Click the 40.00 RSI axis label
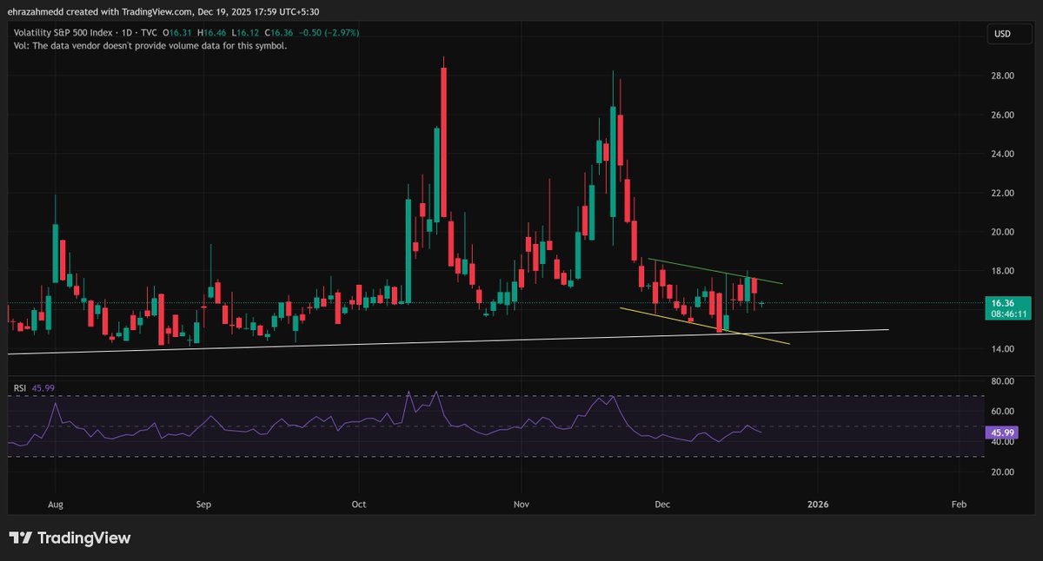The image size is (1043, 561). click(1004, 442)
